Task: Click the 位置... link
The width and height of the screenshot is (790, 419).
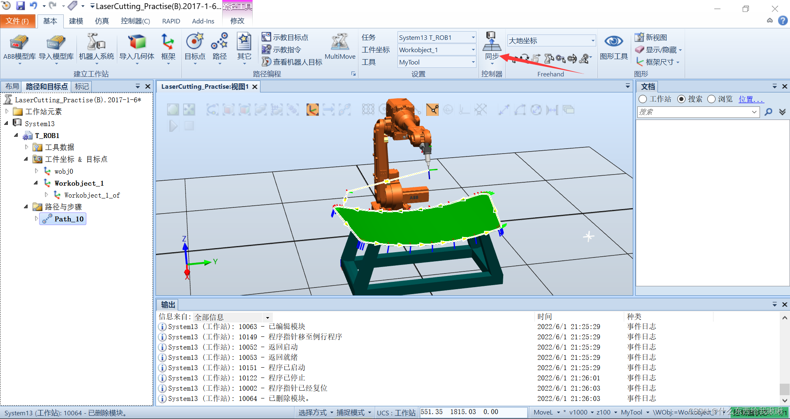Action: (751, 99)
